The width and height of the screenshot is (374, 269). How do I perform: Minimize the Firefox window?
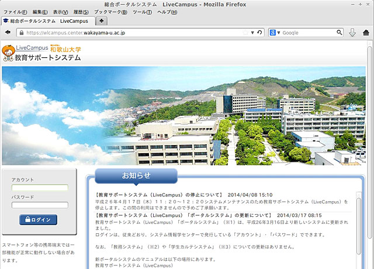click(352, 5)
